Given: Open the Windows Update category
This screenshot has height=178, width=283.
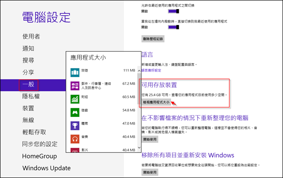Looking at the screenshot, I should click(x=46, y=168).
